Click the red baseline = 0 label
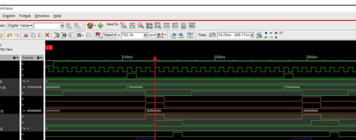 pyautogui.click(x=49, y=48)
